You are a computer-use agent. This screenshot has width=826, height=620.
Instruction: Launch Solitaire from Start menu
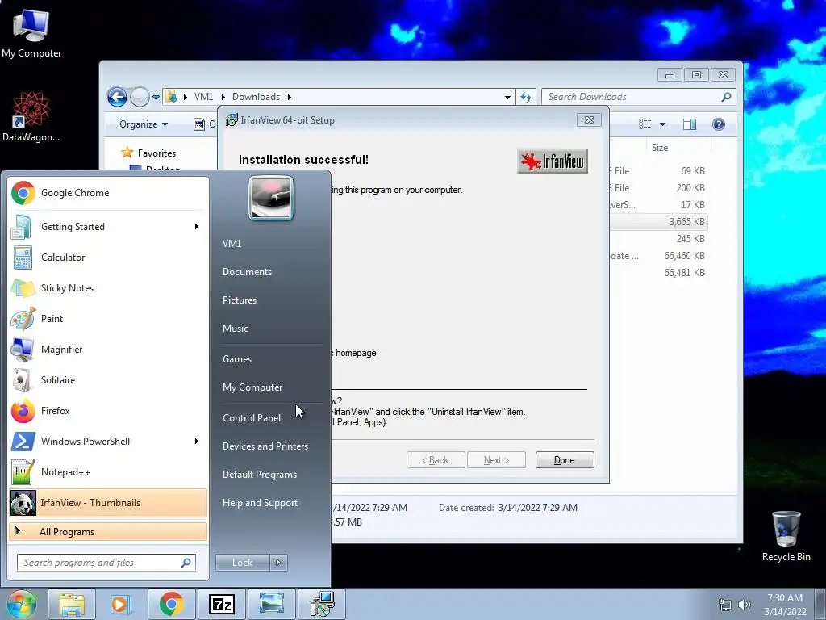tap(108, 380)
